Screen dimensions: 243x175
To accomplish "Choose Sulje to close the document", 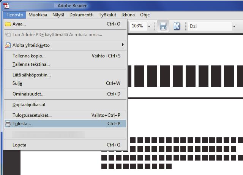I will (65, 83).
